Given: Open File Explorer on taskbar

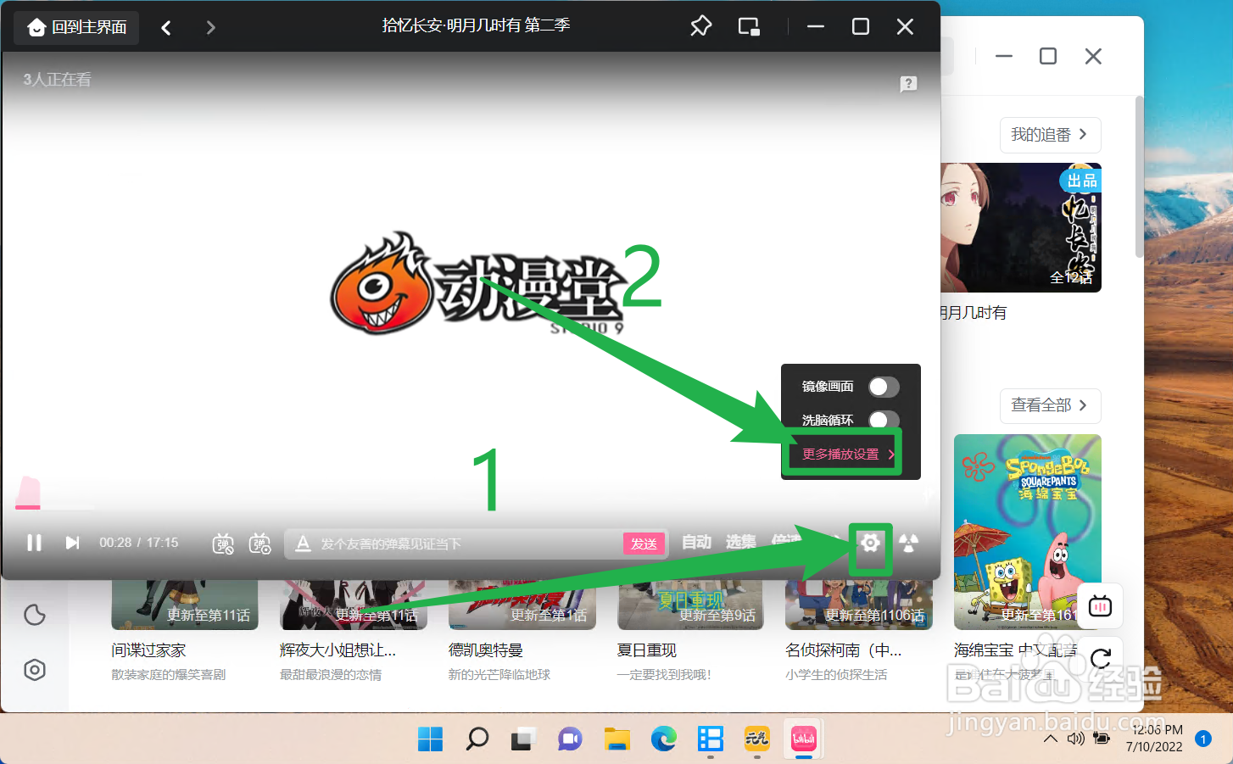Looking at the screenshot, I should [616, 739].
